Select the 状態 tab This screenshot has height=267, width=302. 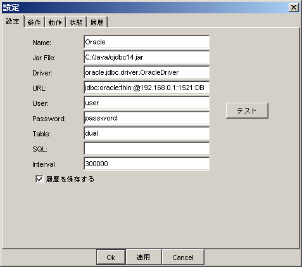tap(76, 22)
